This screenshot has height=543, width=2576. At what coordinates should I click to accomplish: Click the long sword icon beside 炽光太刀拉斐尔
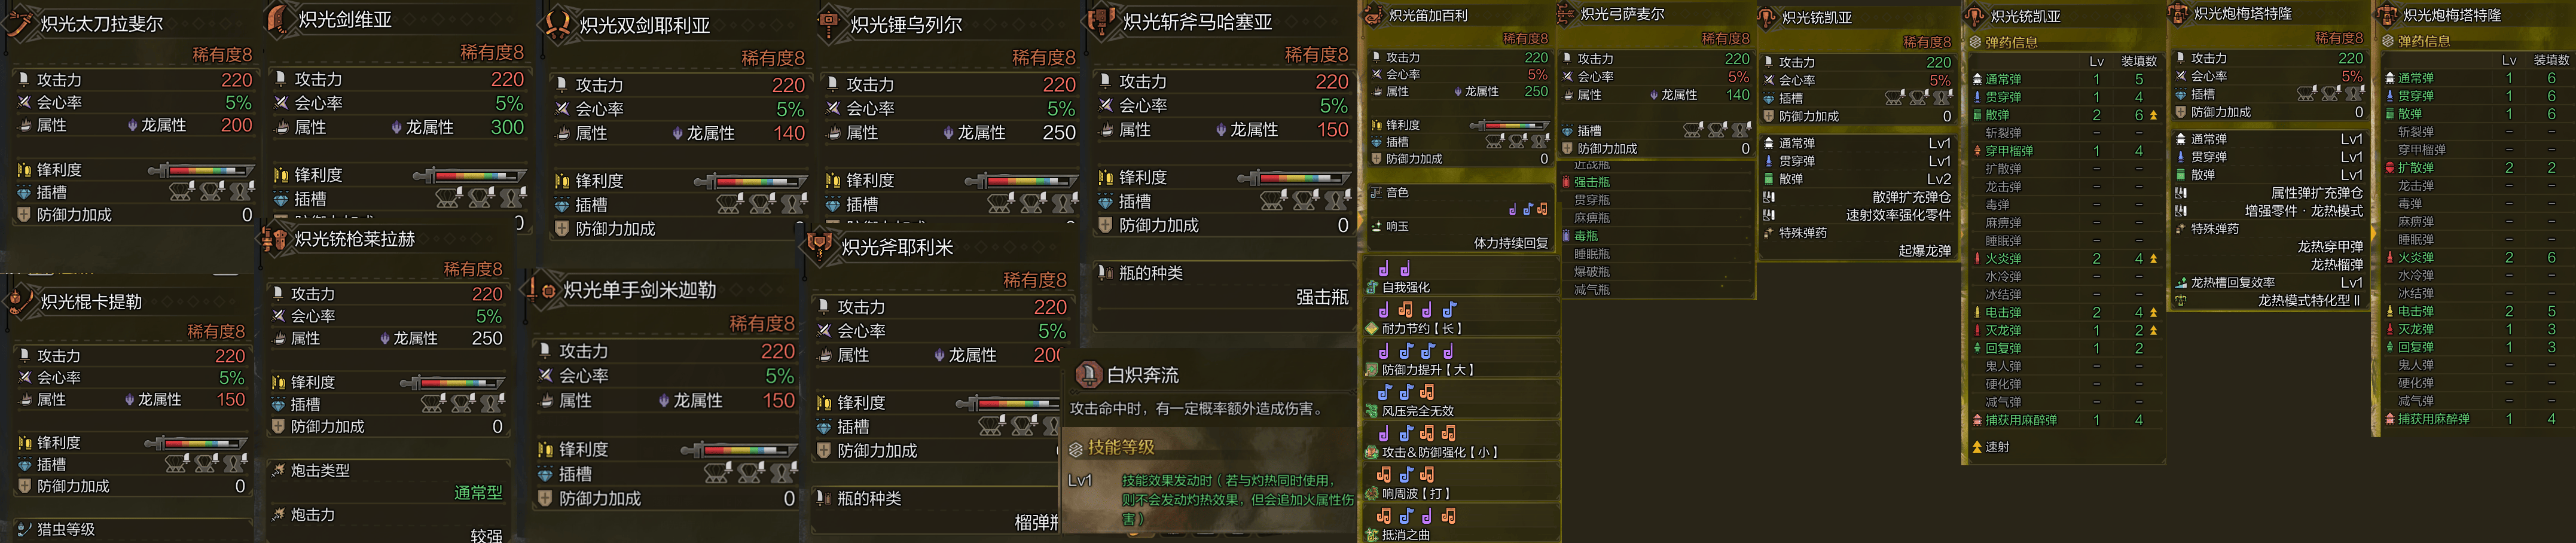coord(19,23)
